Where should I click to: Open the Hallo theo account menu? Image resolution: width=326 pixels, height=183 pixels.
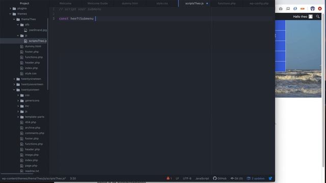tap(303, 16)
